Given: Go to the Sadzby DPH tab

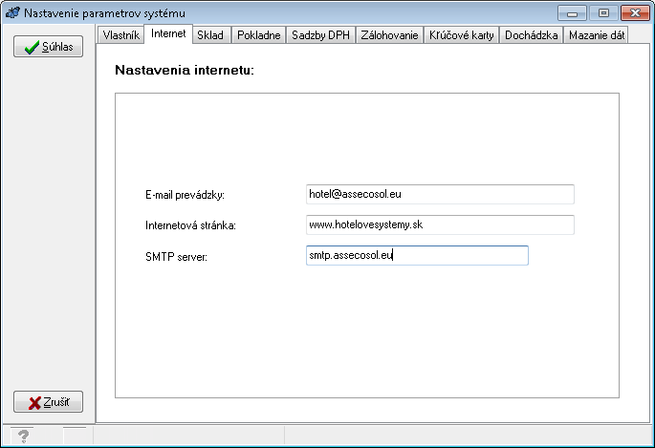Looking at the screenshot, I should pos(320,35).
